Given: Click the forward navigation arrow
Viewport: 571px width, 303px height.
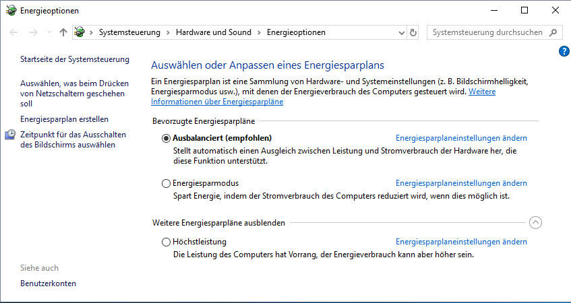Looking at the screenshot, I should [x=32, y=32].
